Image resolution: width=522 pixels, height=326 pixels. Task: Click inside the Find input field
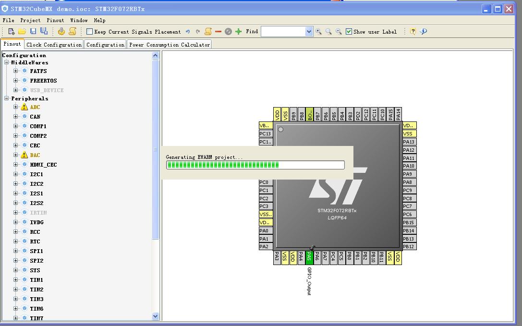(283, 32)
